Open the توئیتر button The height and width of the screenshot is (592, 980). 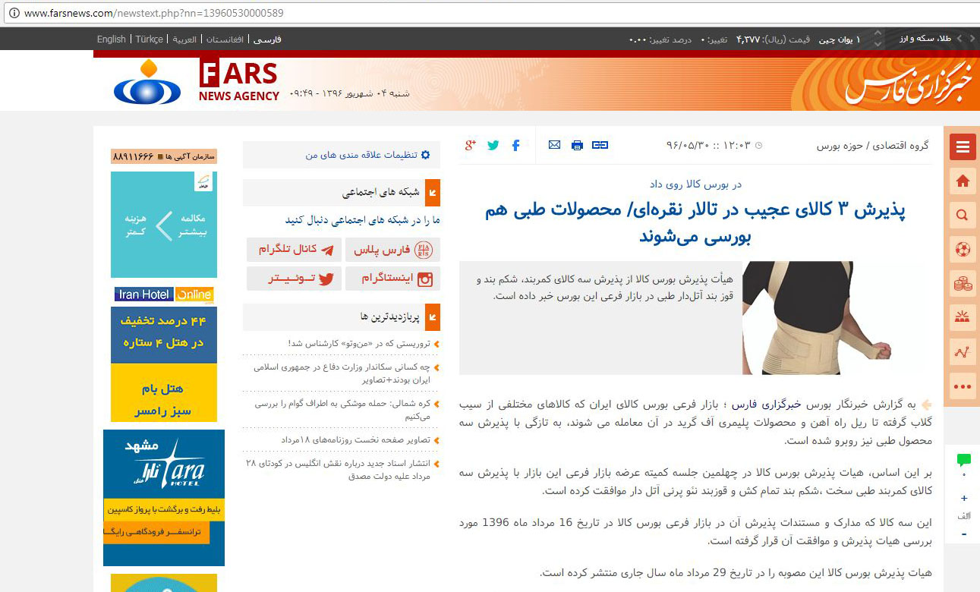click(x=295, y=279)
